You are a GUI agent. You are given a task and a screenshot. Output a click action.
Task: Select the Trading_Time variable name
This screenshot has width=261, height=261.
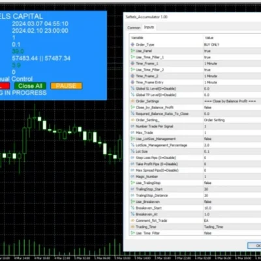pos(146,227)
